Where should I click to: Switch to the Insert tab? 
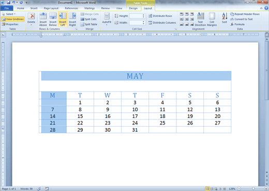[x=34, y=8]
